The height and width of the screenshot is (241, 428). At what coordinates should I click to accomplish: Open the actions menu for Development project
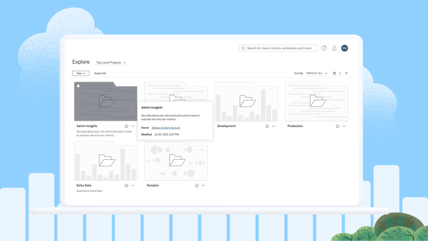(273, 126)
